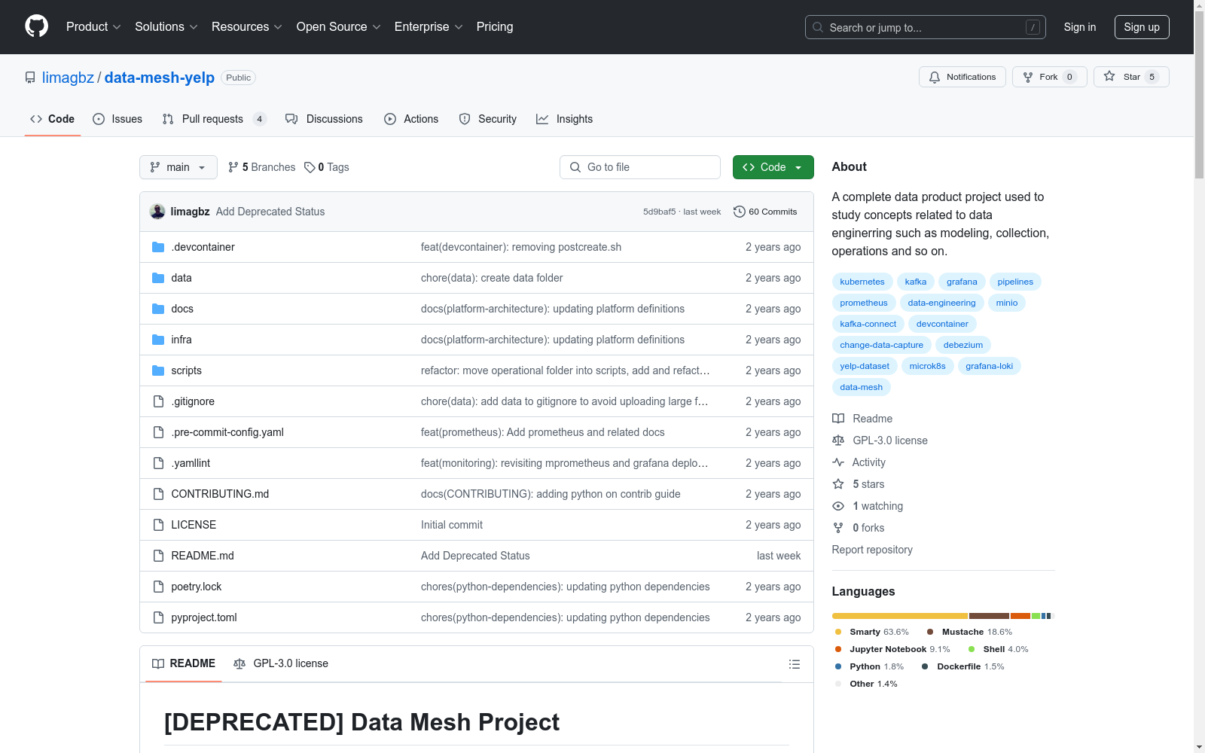Click the Smarty segment of languages bar
Viewport: 1205px width, 753px height.
pyautogui.click(x=900, y=616)
